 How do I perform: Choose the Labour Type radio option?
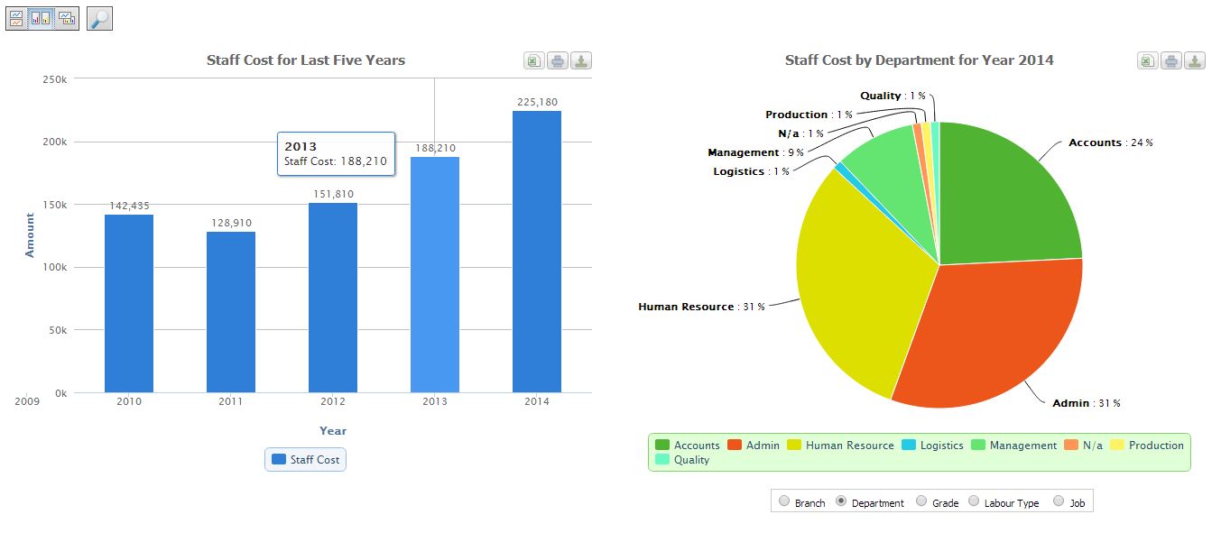[x=974, y=501]
